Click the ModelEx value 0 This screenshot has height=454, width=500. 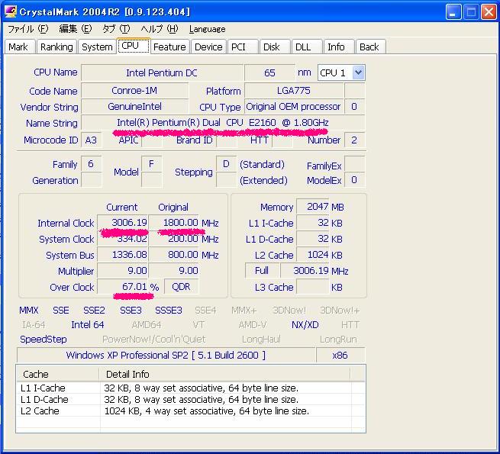click(x=354, y=180)
